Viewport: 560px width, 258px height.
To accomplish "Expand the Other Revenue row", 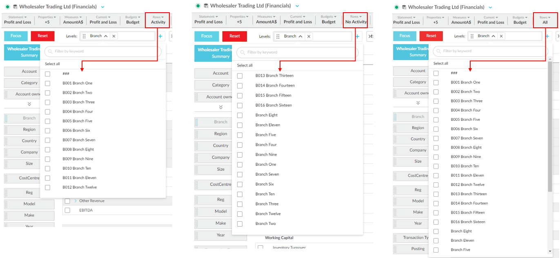I will 76,201.
